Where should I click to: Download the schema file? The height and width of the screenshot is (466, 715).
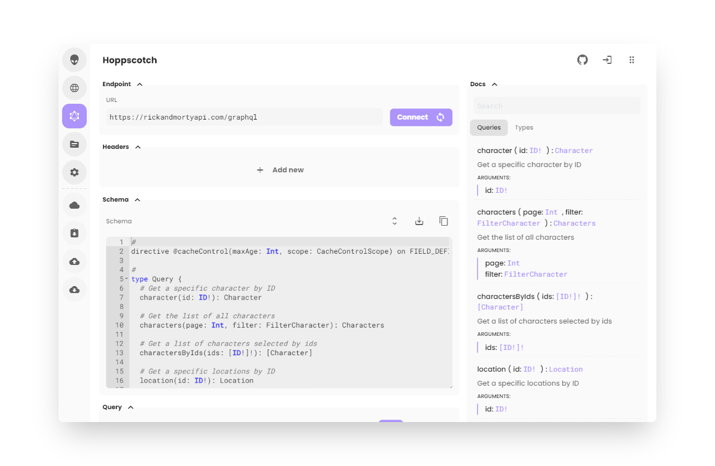pos(419,221)
